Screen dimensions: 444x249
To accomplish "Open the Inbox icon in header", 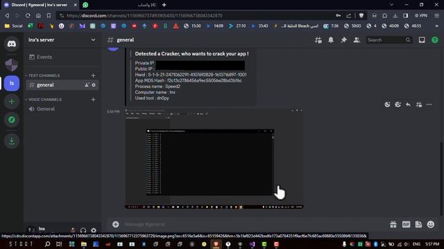I will (x=422, y=40).
